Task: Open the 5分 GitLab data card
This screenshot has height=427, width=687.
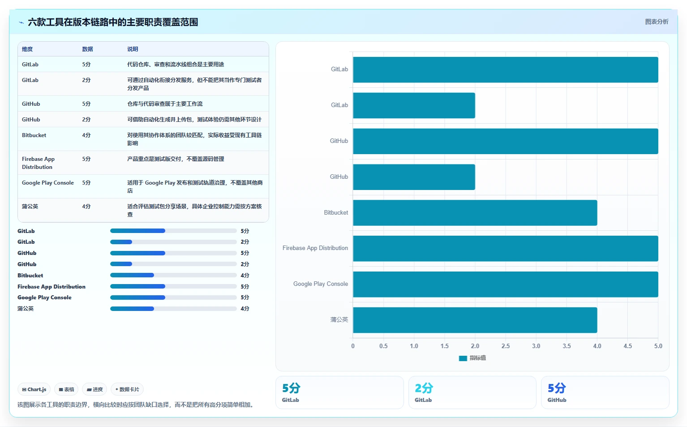Action: [x=339, y=392]
